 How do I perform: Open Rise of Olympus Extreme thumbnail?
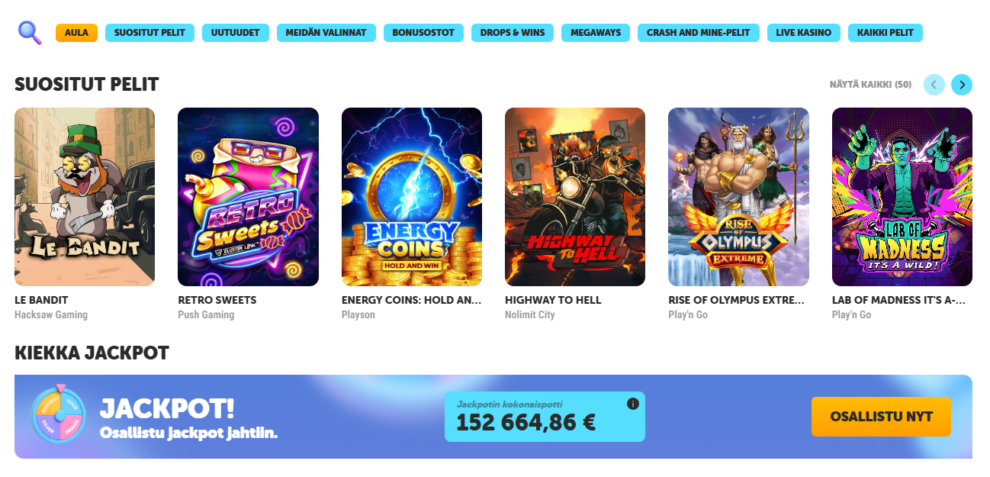738,197
